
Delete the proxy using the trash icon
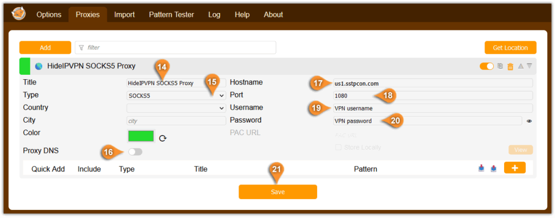tap(510, 66)
